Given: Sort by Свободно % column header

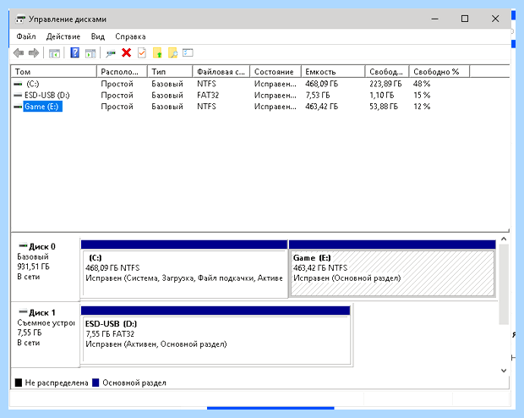Looking at the screenshot, I should (439, 72).
